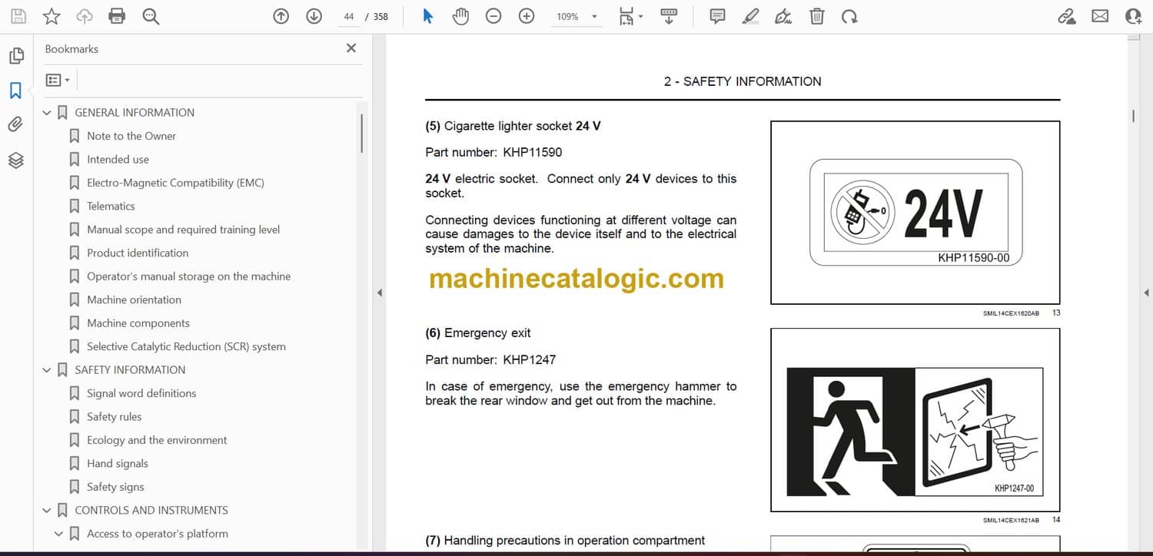Select the highlighter pen tool
The width and height of the screenshot is (1153, 556).
751,16
